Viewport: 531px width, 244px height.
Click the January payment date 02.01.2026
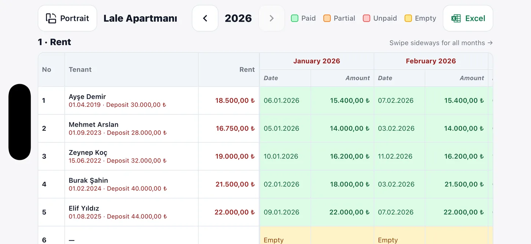coord(281,184)
